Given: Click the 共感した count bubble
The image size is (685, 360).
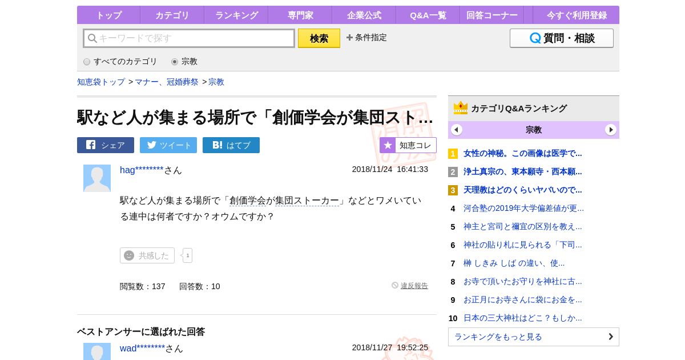Looking at the screenshot, I should (187, 255).
